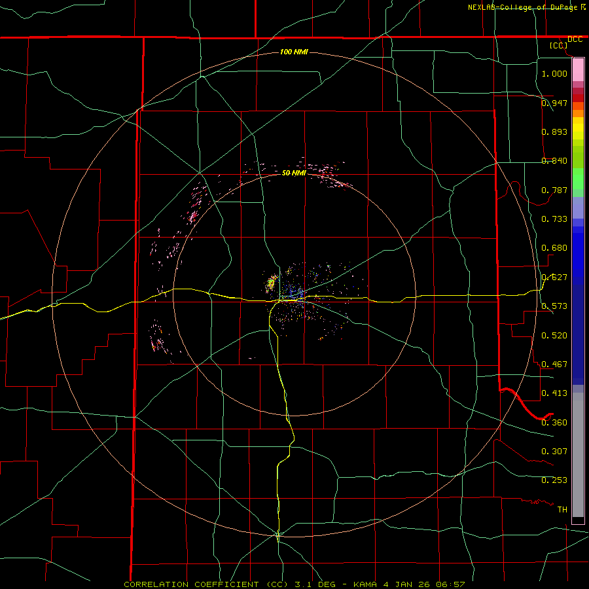Image resolution: width=589 pixels, height=589 pixels.
Task: Click the [CC] unit label
Action: [x=559, y=45]
